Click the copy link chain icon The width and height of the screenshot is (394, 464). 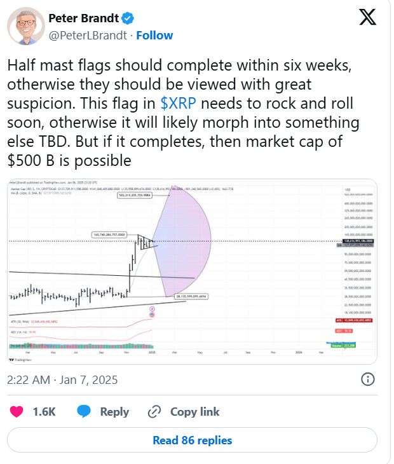(x=154, y=412)
